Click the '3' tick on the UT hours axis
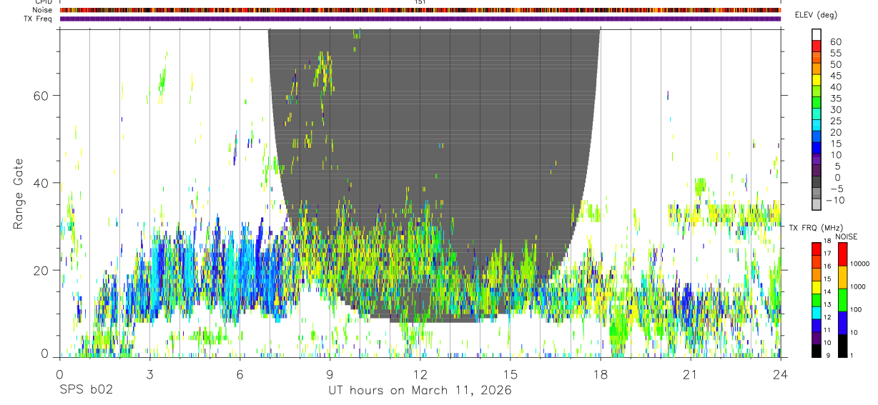 149,374
